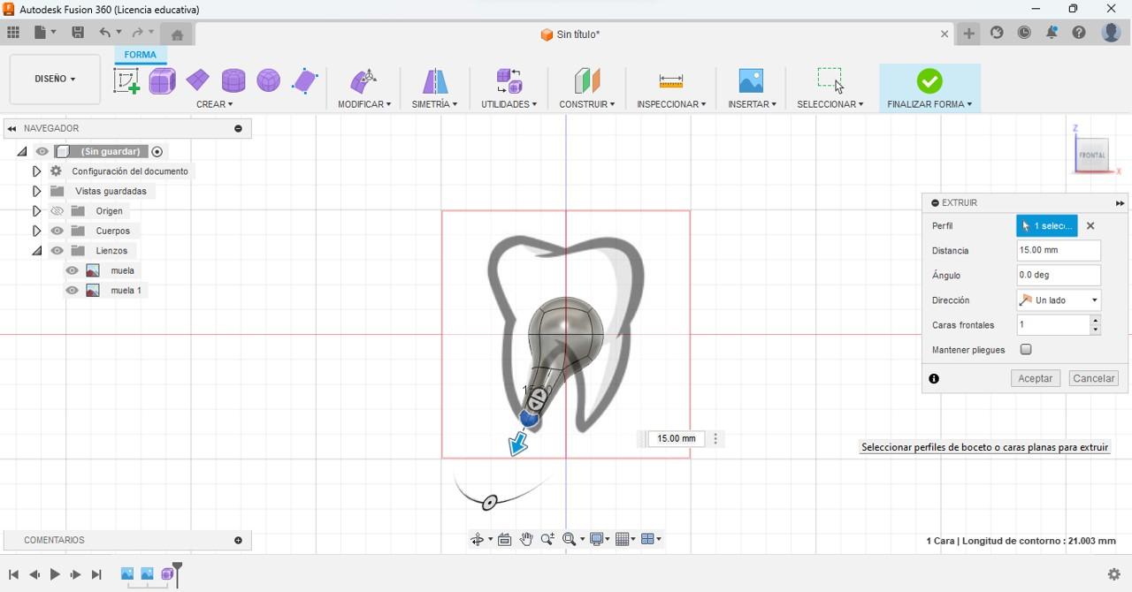Select the Extrude face tool icon

click(x=305, y=81)
